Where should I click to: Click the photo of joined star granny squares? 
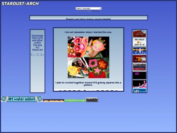99,68
